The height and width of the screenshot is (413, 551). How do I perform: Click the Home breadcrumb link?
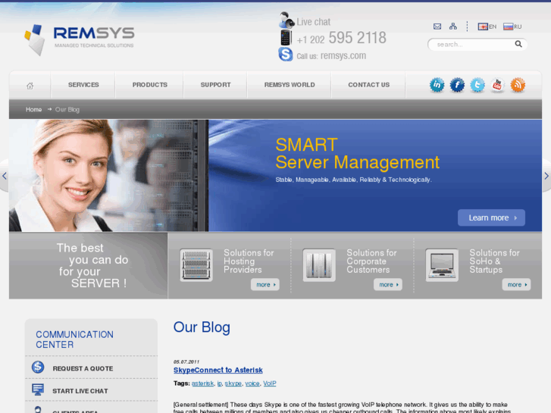[x=34, y=110]
